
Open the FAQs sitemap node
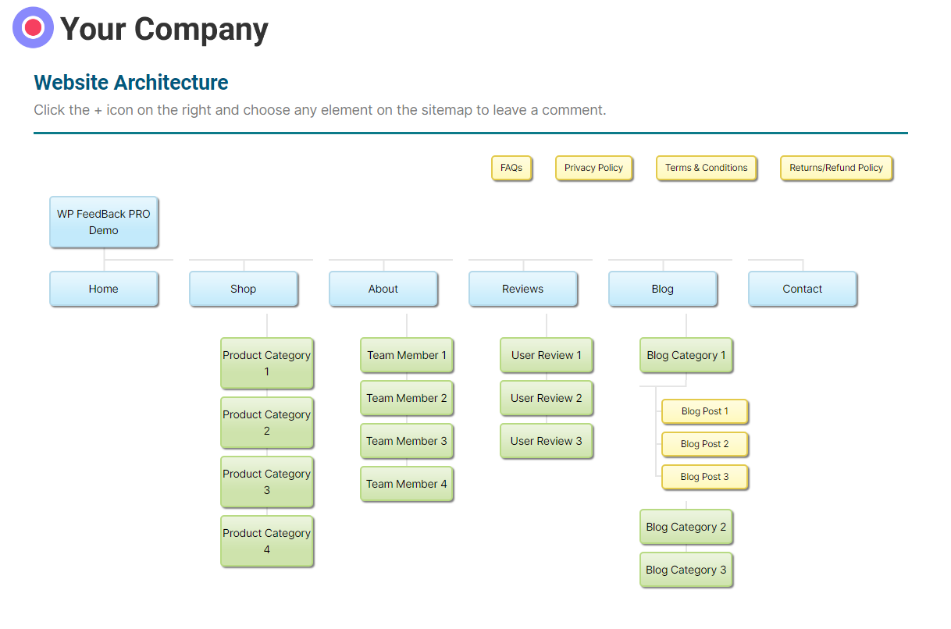511,168
